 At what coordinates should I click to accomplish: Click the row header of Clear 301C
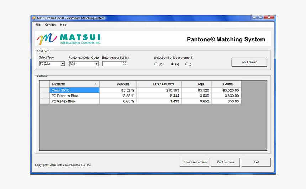click(44, 90)
